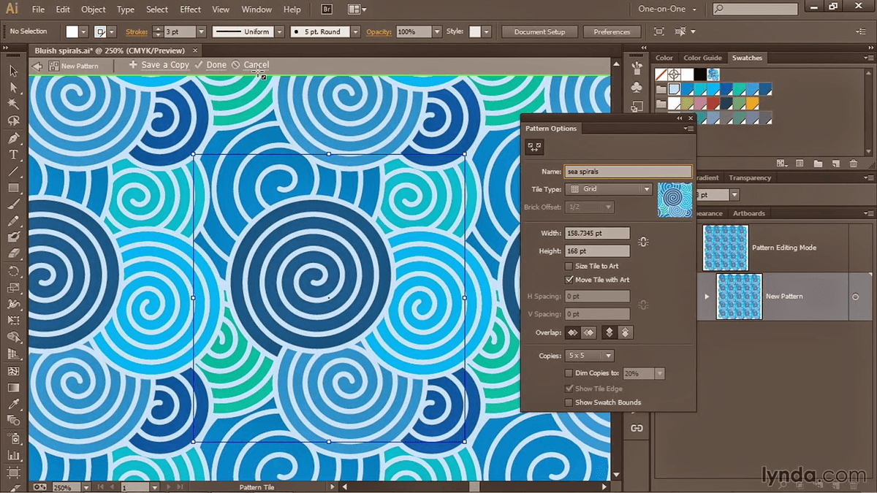
Task: Select the Pen tool
Action: [13, 138]
